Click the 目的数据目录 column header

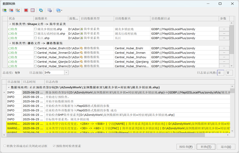point(184,18)
